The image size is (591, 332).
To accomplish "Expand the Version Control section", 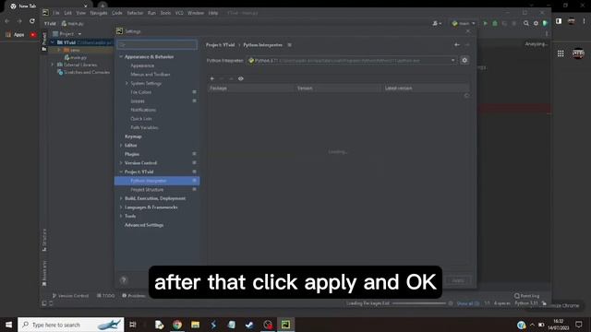I will 121,163.
